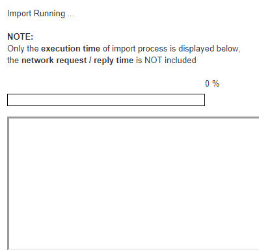
Task: Click the slash between "request" and "reply"
Action: tap(90, 61)
